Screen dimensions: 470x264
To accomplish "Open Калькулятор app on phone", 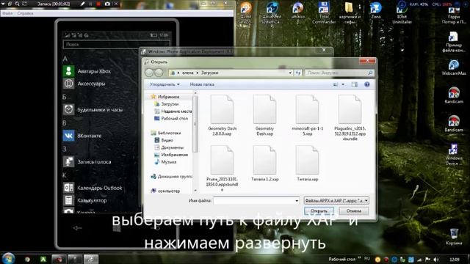I will [85, 200].
